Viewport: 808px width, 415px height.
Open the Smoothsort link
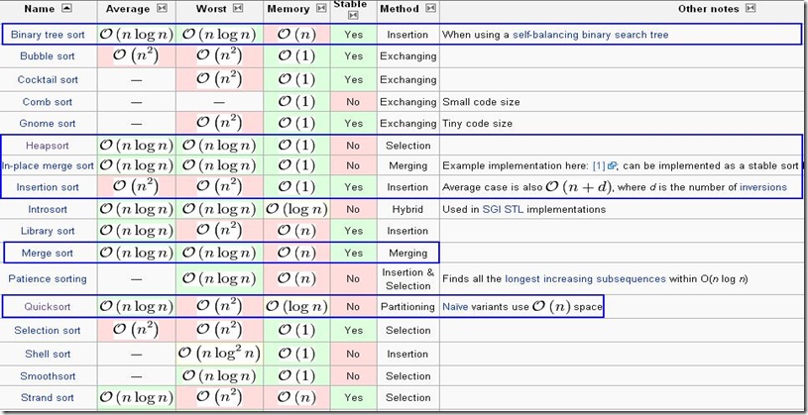(x=48, y=375)
